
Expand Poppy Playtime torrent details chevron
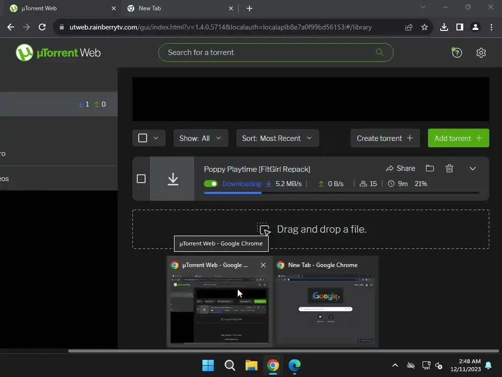(473, 169)
